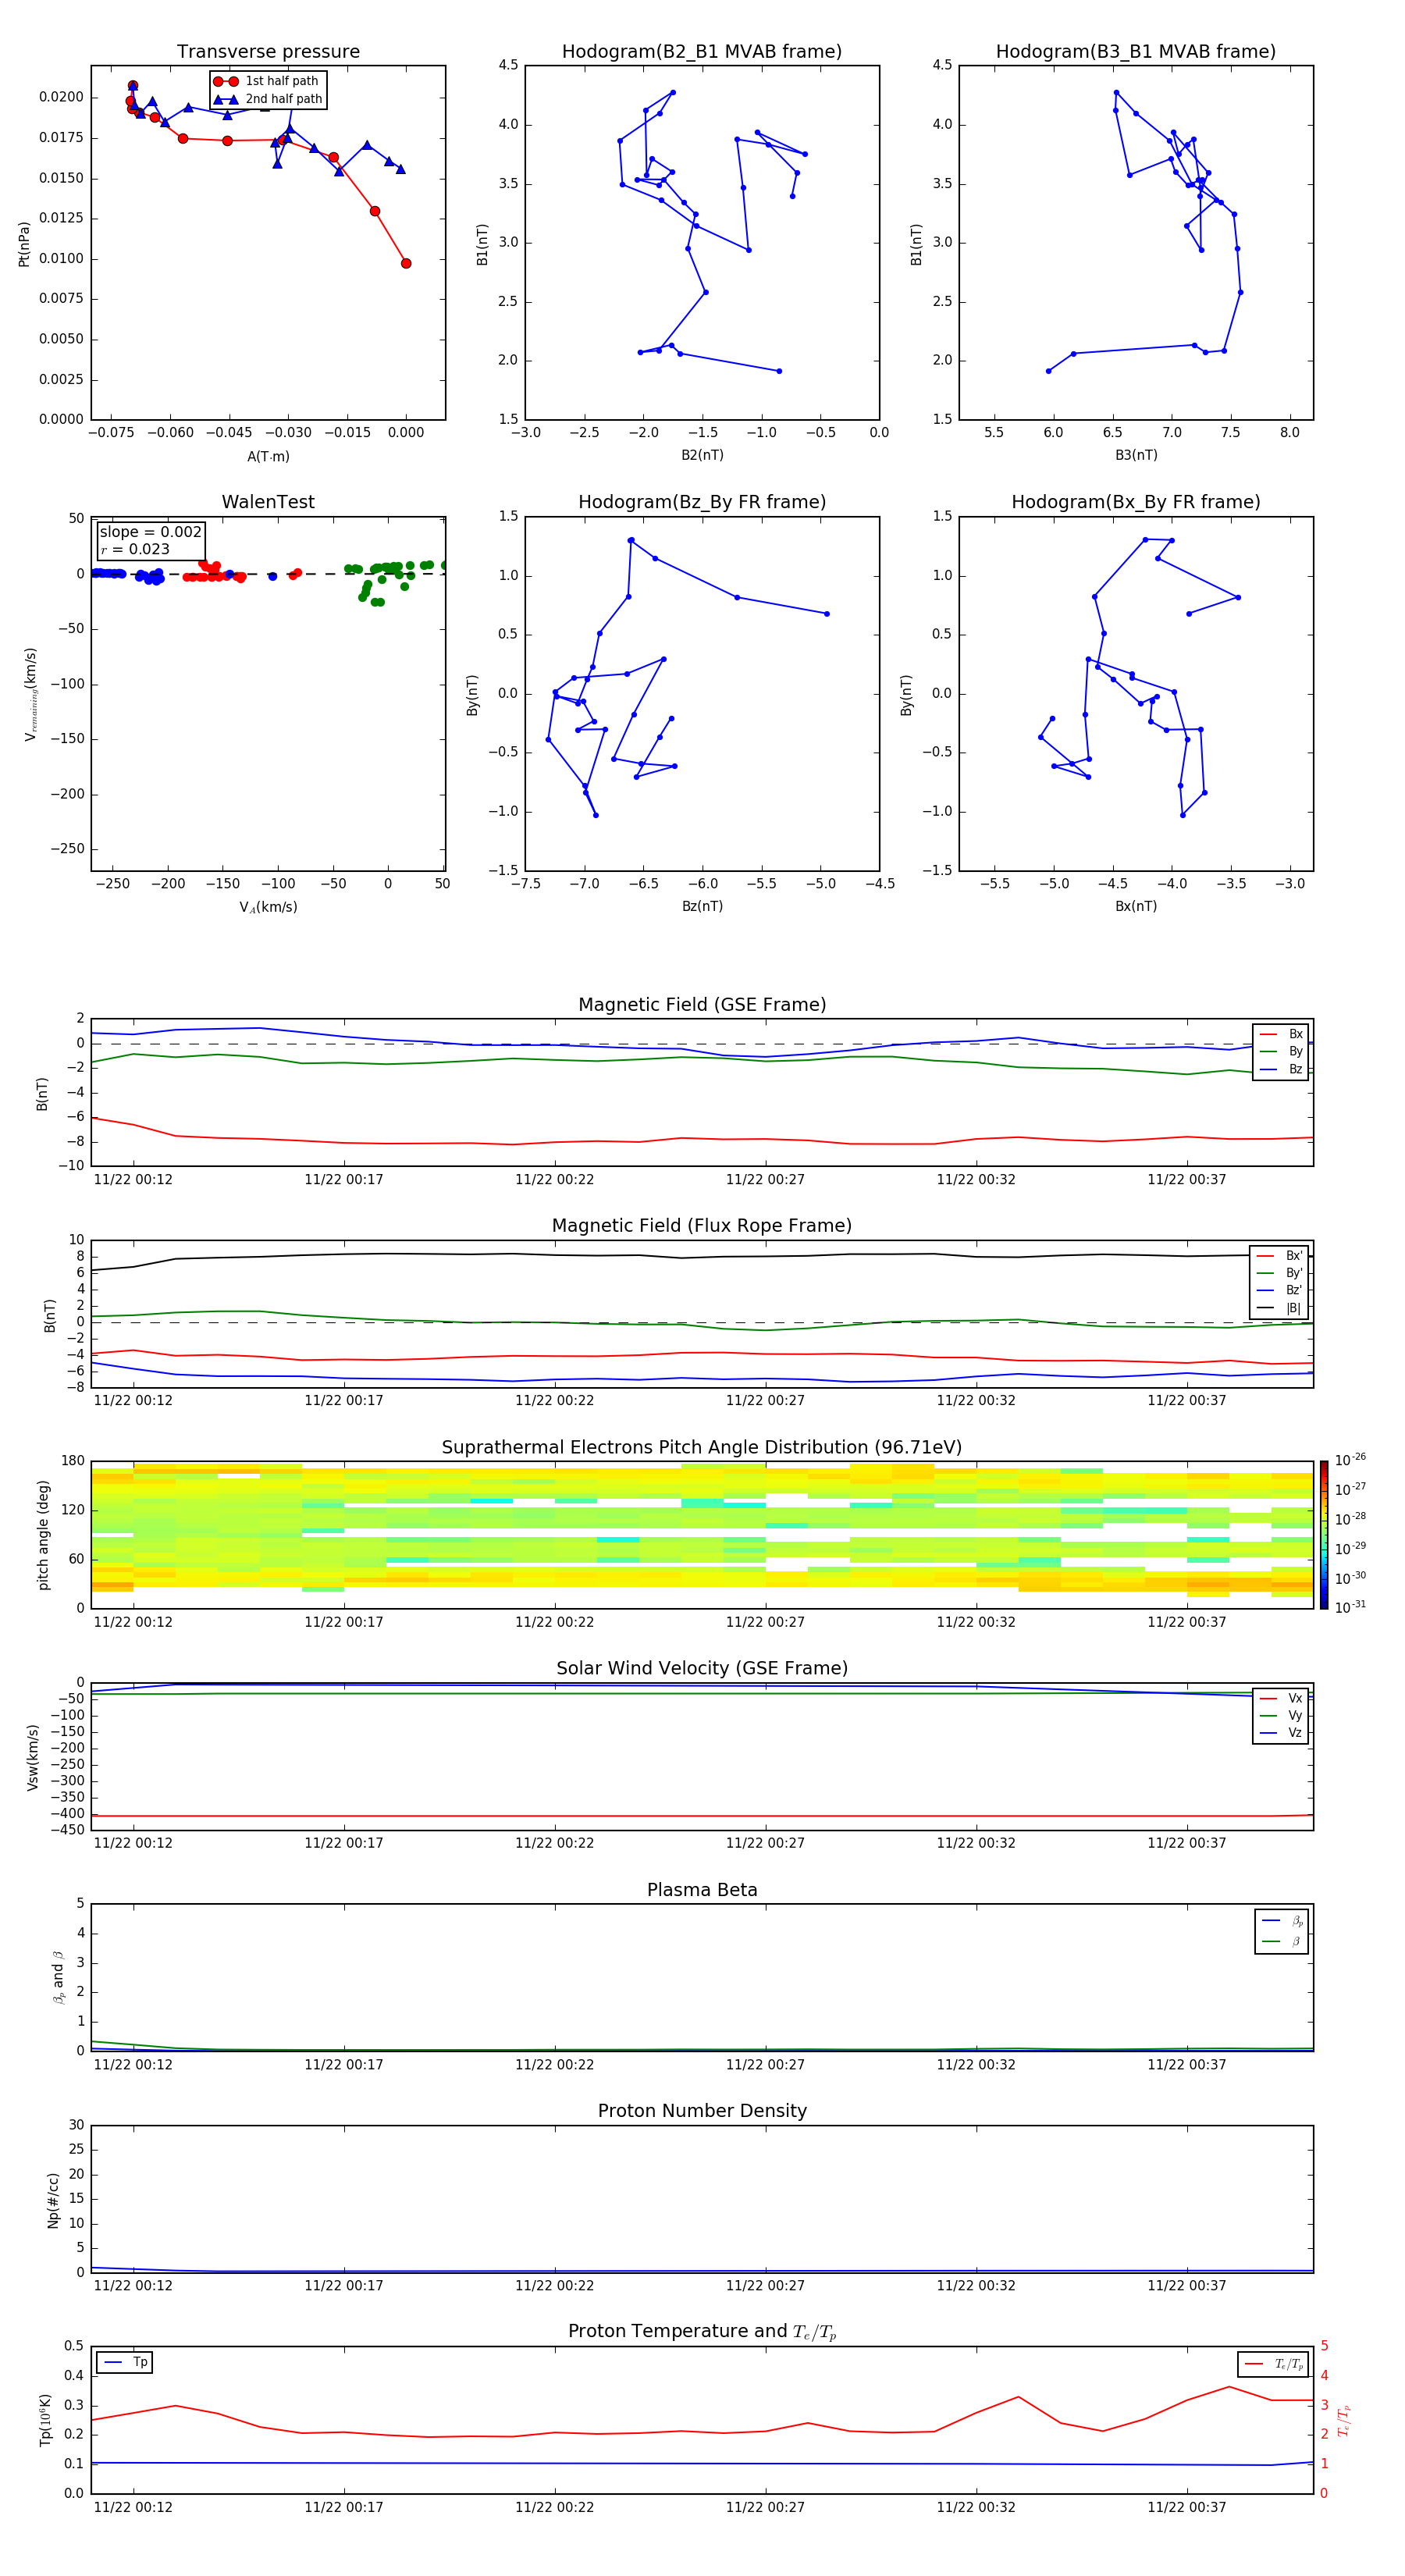Click the pitch angle colorbar

[x=1324, y=1535]
